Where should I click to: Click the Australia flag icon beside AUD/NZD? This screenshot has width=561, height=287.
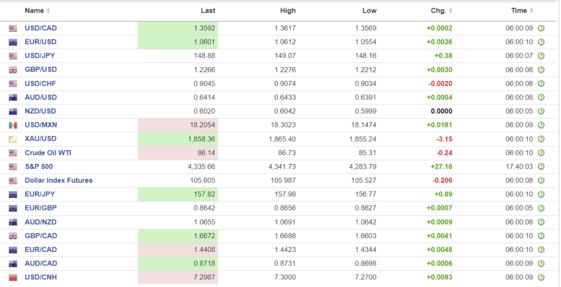click(x=13, y=222)
